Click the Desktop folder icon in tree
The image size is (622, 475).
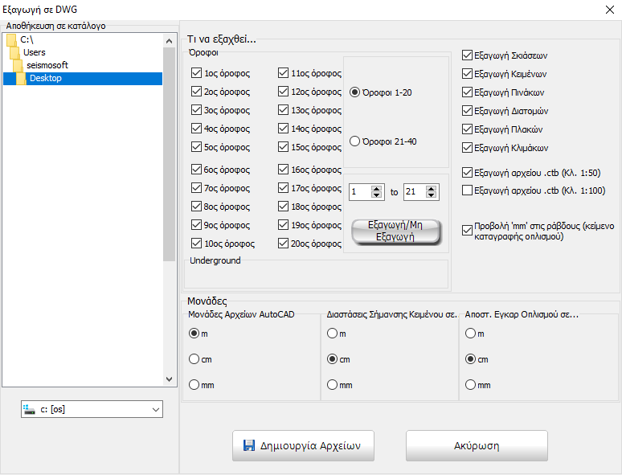tap(22, 78)
